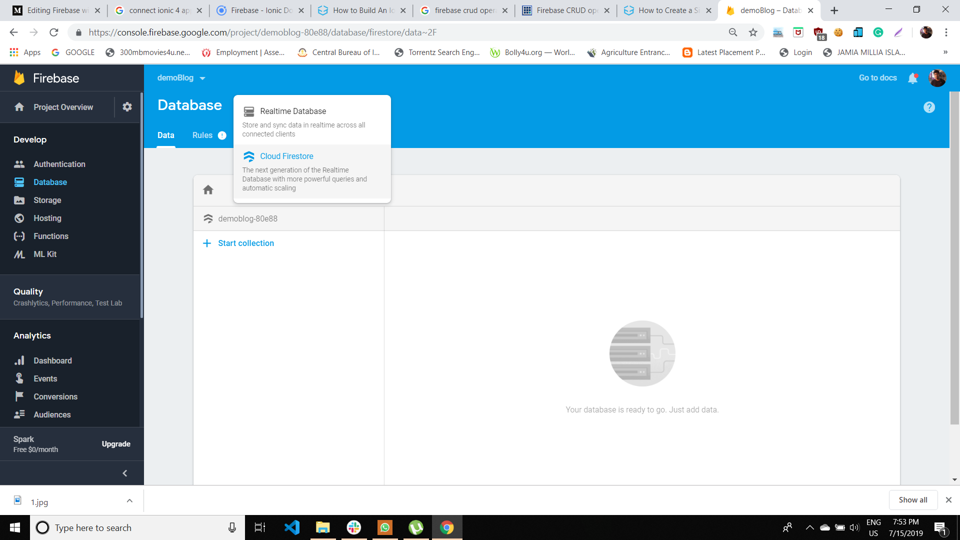
Task: Click the Functions icon in the sidebar
Action: pyautogui.click(x=19, y=236)
